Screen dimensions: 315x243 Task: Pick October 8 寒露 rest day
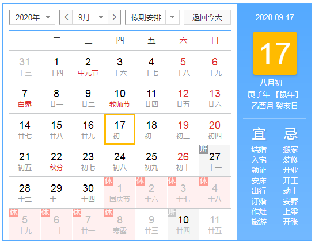(120, 224)
